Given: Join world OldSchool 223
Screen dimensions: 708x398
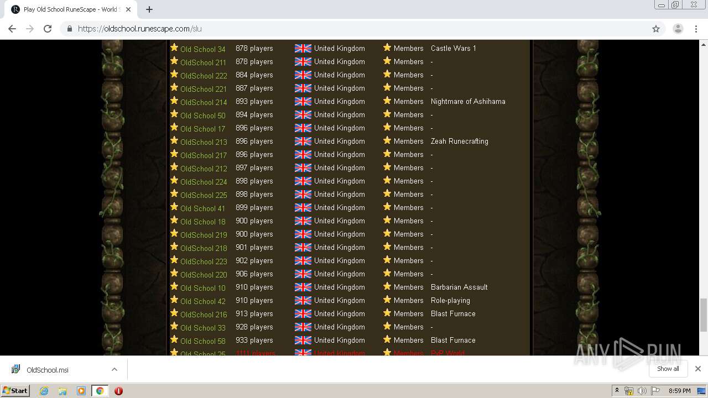Looking at the screenshot, I should (x=204, y=261).
